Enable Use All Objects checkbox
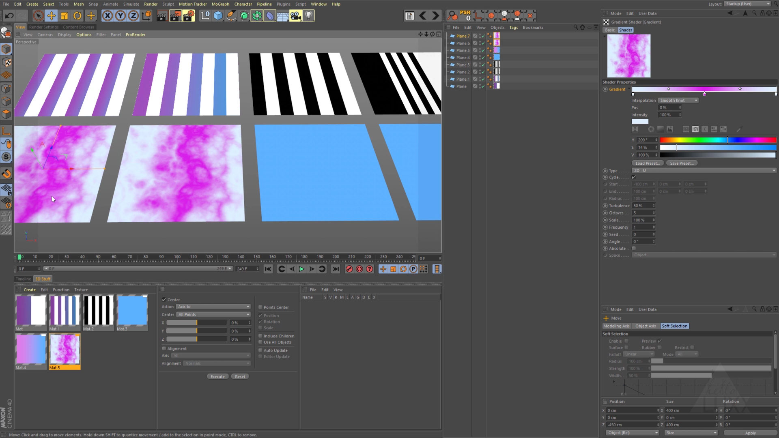Image resolution: width=779 pixels, height=438 pixels. 260,342
